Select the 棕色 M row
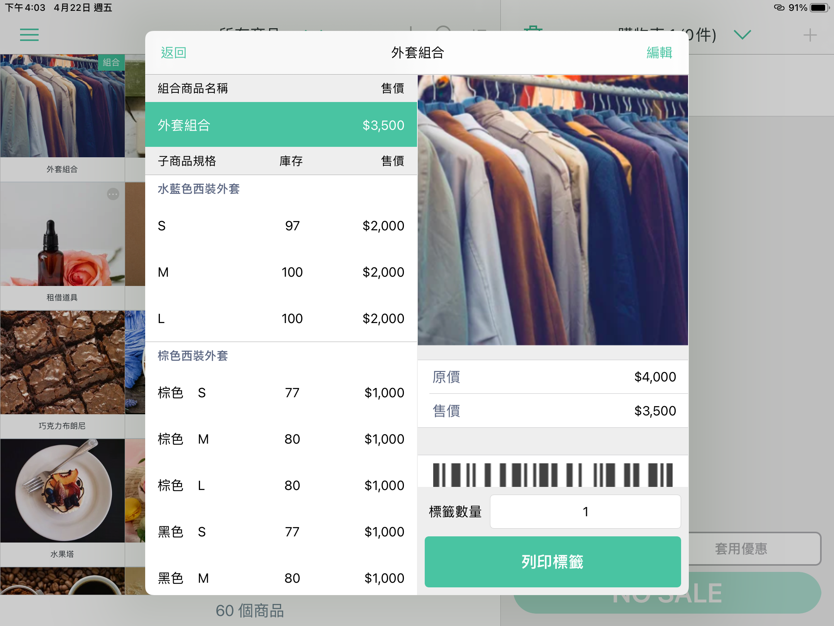834x626 pixels. [x=281, y=439]
